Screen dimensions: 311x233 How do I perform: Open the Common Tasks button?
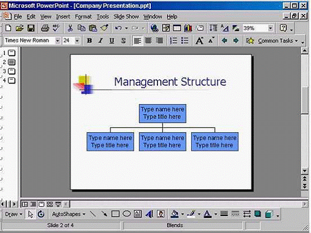(272, 41)
